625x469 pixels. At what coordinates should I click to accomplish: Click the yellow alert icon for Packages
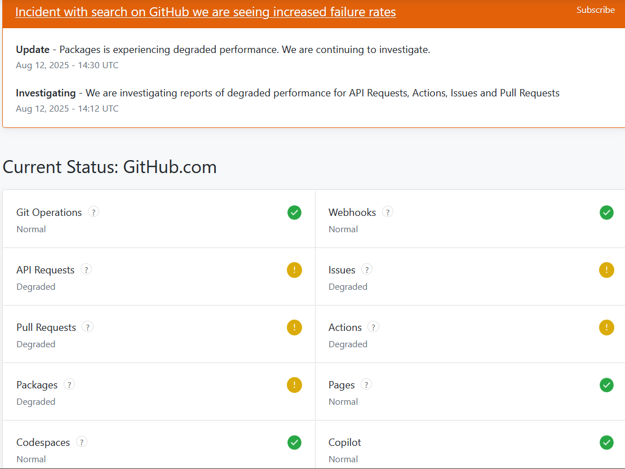pyautogui.click(x=294, y=385)
